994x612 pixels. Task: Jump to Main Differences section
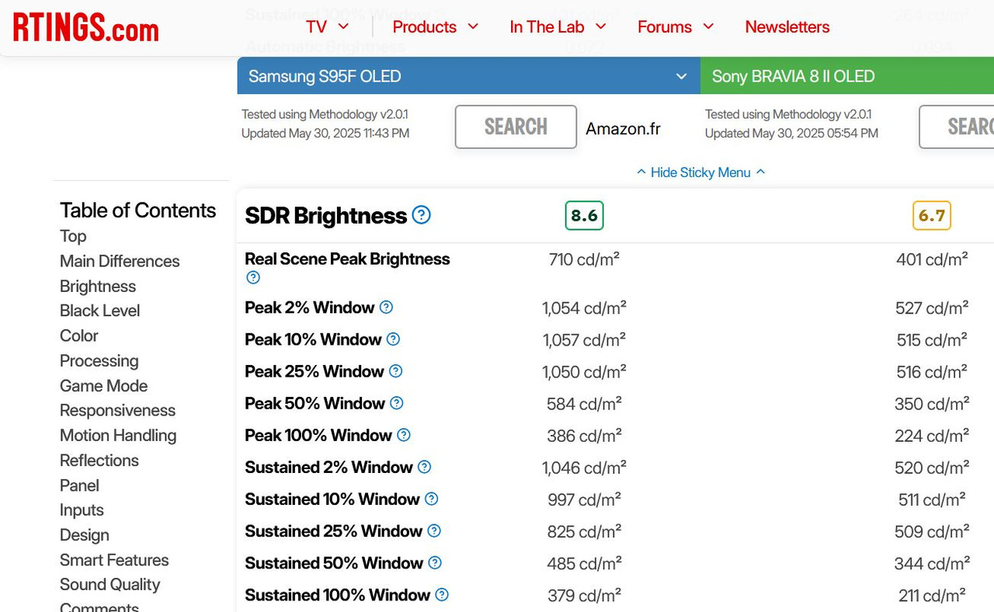120,261
